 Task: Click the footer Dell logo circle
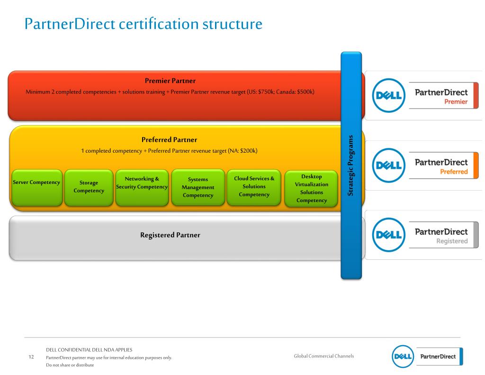click(x=403, y=357)
